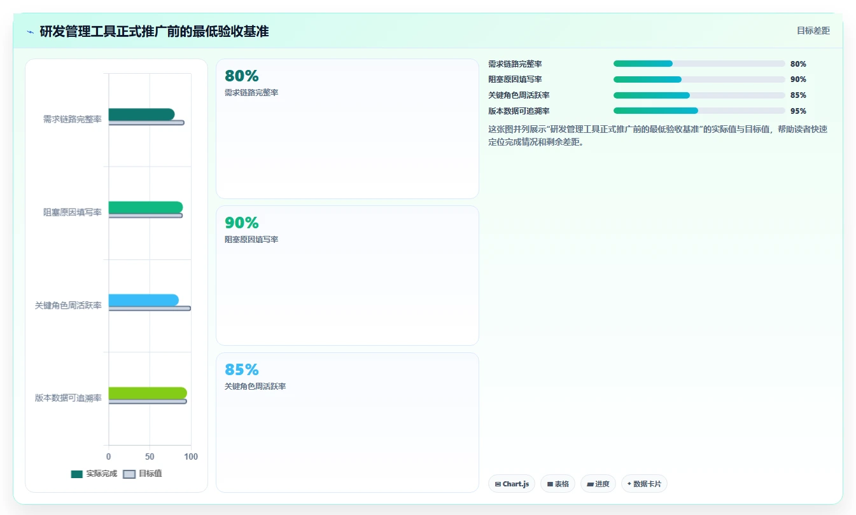This screenshot has width=856, height=515.
Task: Click the 需求链路完整率 progress bar
Action: coord(699,64)
